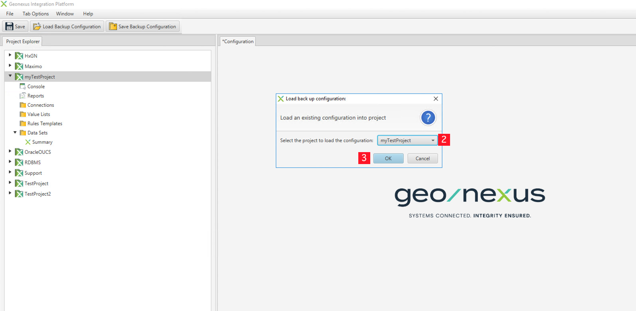Click the RDBMS project icon

(19, 162)
